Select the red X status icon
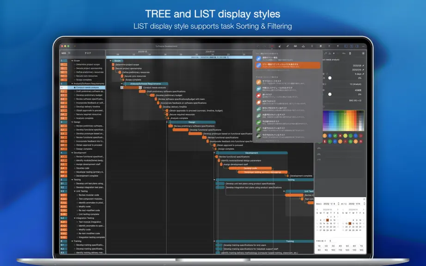This screenshot has height=266, width=426. [340, 136]
